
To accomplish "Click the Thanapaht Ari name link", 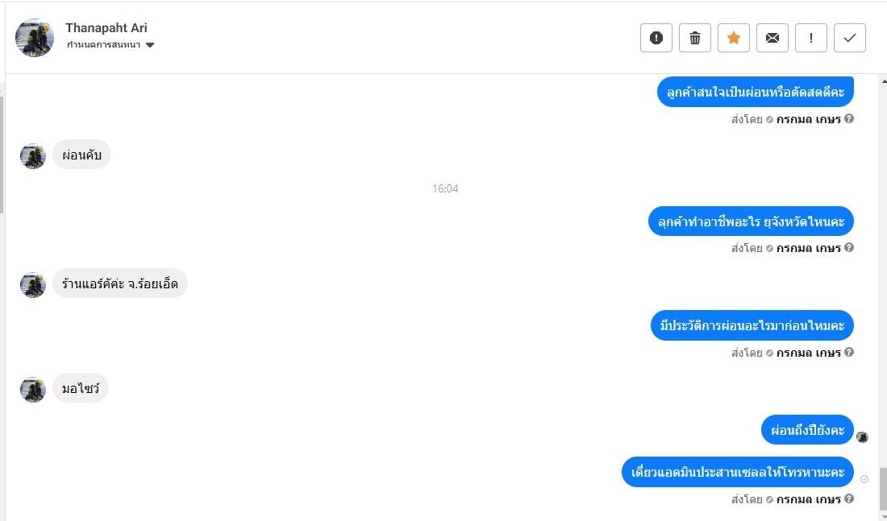I will click(x=106, y=27).
